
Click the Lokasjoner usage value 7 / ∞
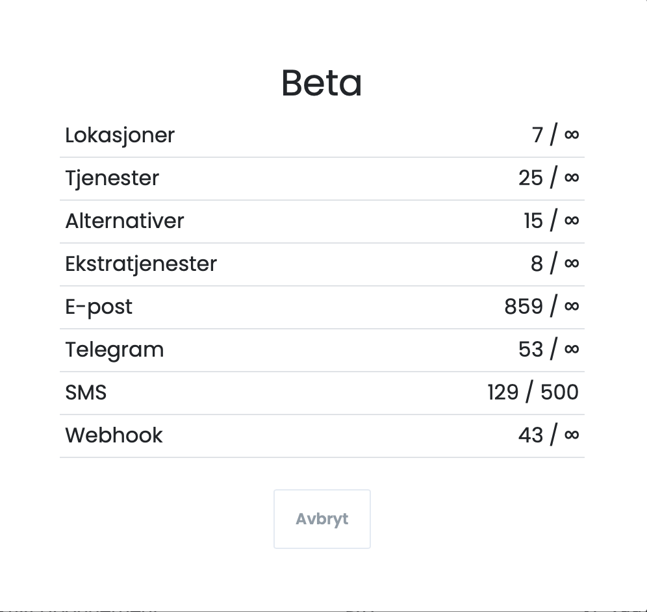pyautogui.click(x=555, y=135)
